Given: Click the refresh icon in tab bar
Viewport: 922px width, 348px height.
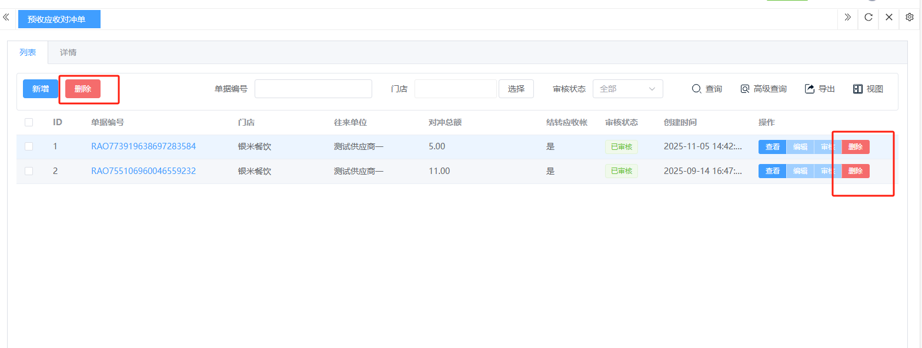Looking at the screenshot, I should pyautogui.click(x=868, y=18).
